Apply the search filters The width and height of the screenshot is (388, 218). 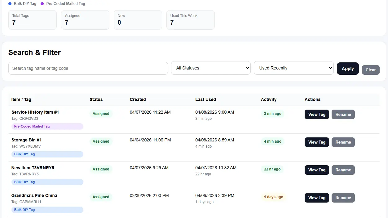[x=347, y=69]
